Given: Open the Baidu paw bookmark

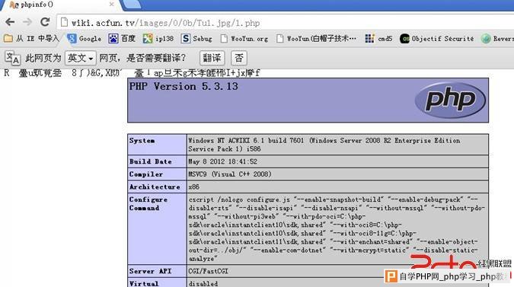Looking at the screenshot, I should pyautogui.click(x=122, y=39).
